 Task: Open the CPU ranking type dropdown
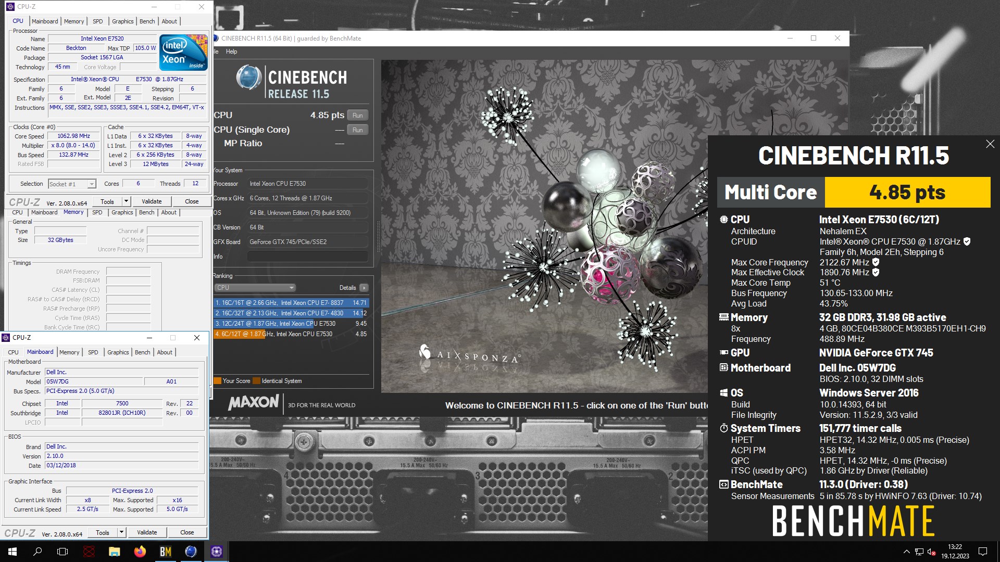(255, 288)
